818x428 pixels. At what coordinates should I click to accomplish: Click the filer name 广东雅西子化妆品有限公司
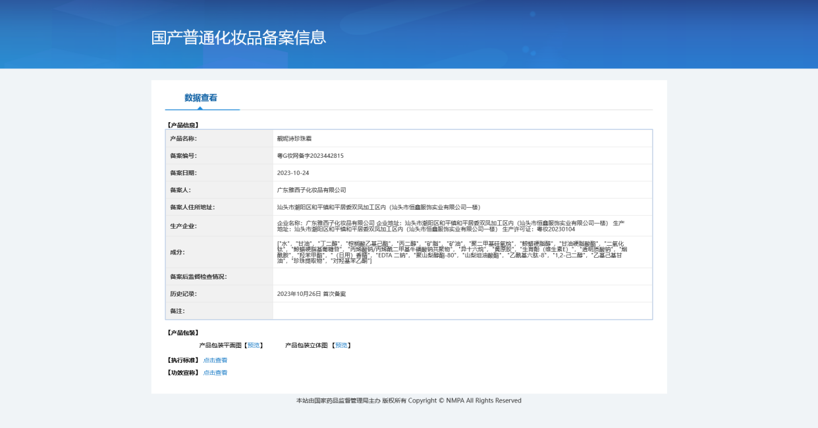coord(312,190)
